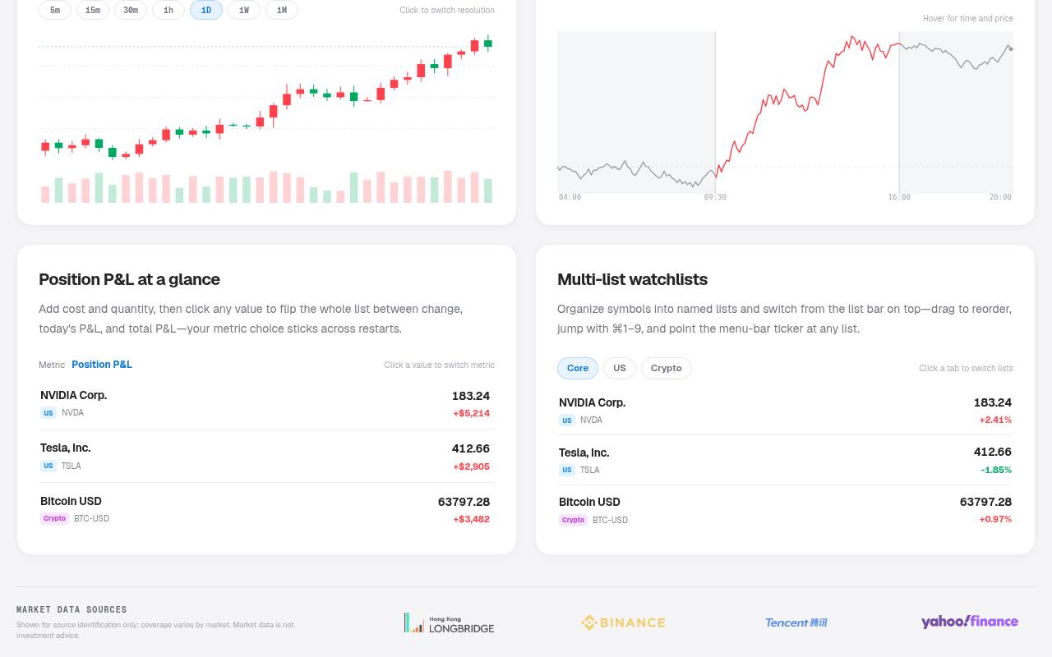Screen dimensions: 1052x657
Task: Switch to the US watchlist tab
Action: (x=620, y=368)
